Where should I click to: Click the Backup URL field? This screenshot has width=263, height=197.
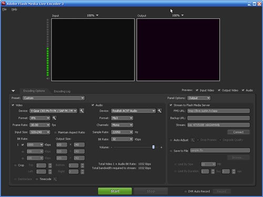pos(218,118)
